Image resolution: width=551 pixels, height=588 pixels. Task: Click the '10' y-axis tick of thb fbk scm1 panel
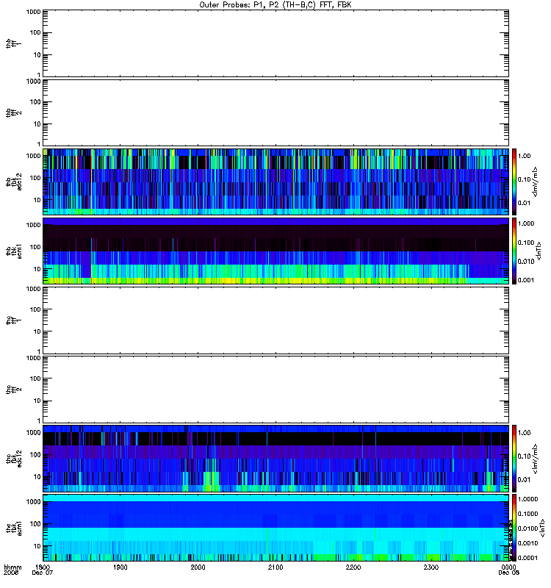click(x=37, y=269)
